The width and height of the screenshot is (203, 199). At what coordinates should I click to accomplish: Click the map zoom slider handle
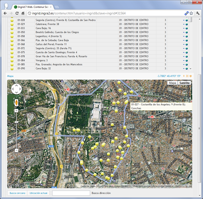pos(16,122)
